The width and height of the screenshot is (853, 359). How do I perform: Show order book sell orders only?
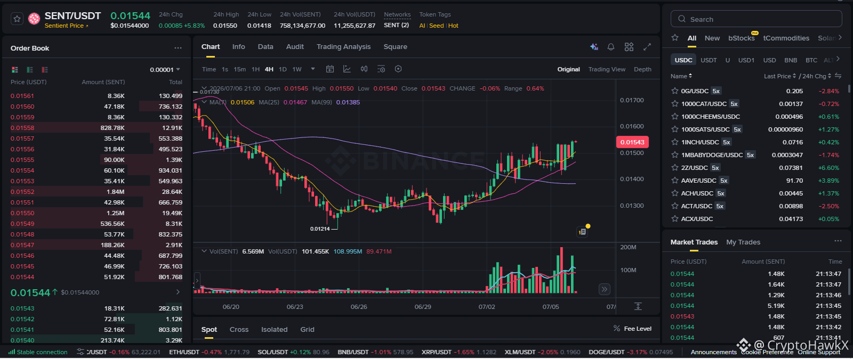(45, 70)
